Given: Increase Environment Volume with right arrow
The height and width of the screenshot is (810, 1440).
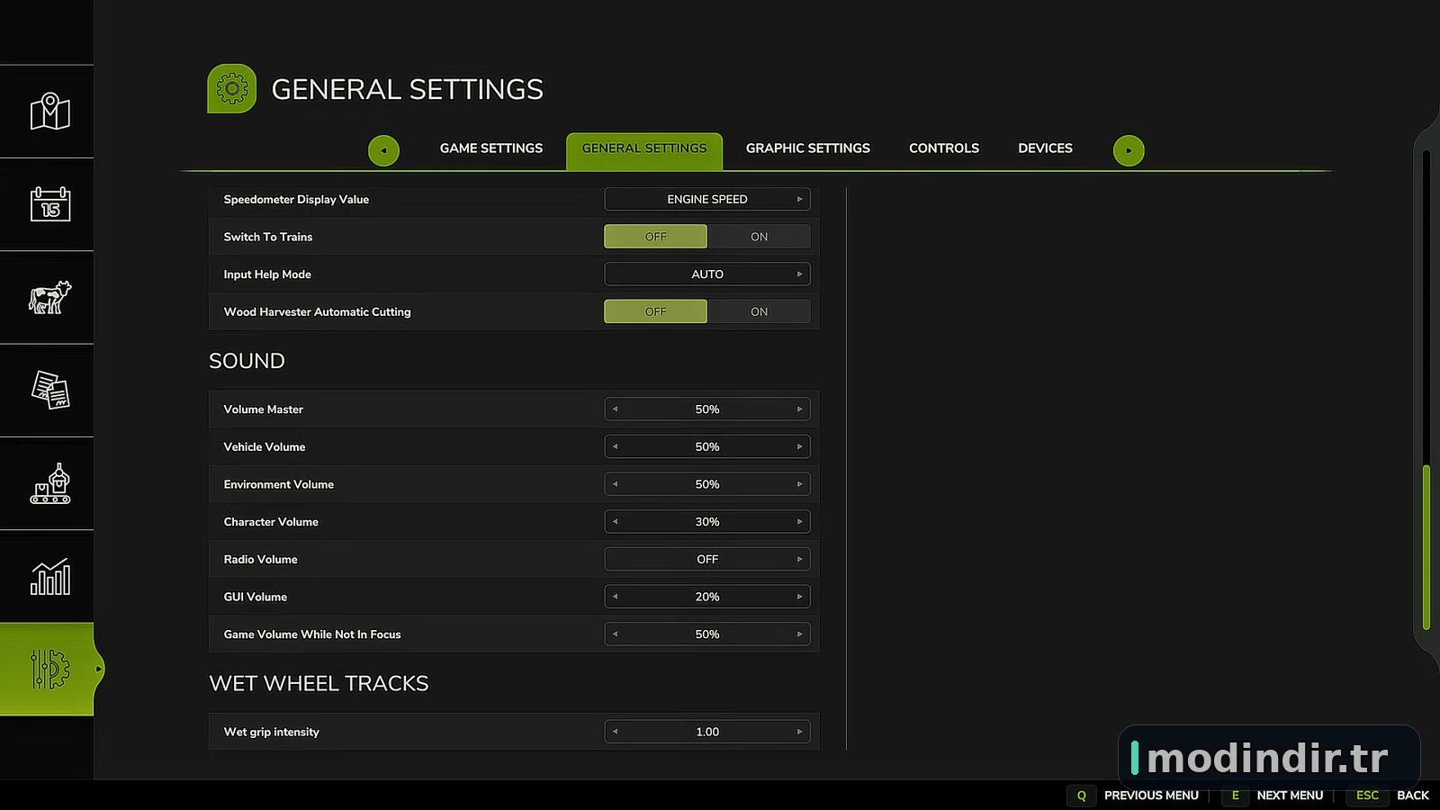Looking at the screenshot, I should [x=799, y=484].
